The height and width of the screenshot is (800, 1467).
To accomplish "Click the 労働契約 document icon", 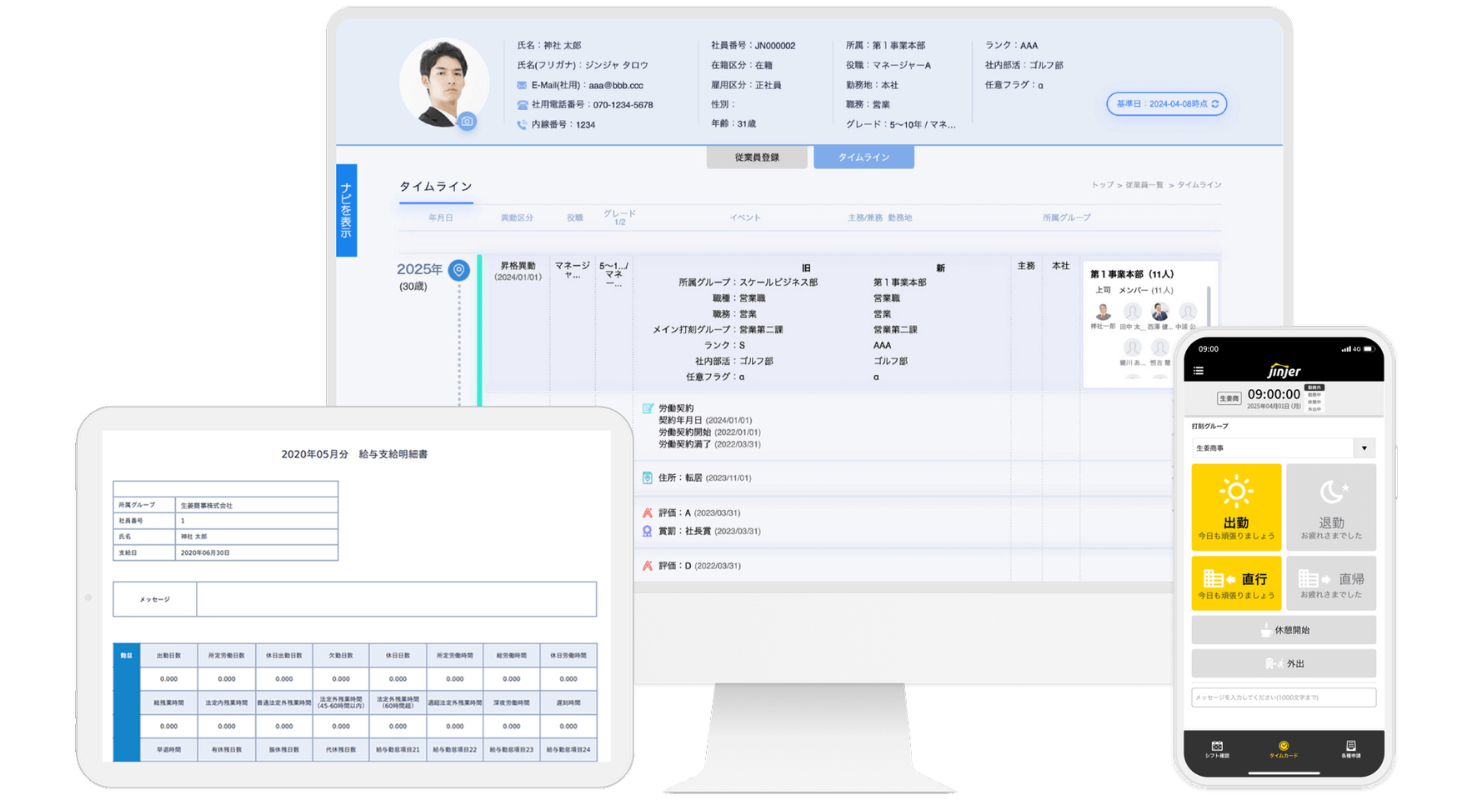I will pyautogui.click(x=648, y=408).
